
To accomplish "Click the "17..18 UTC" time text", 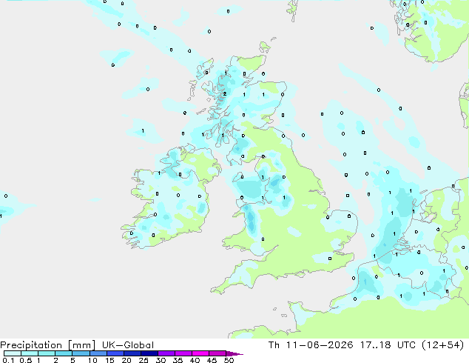I will [x=388, y=345].
